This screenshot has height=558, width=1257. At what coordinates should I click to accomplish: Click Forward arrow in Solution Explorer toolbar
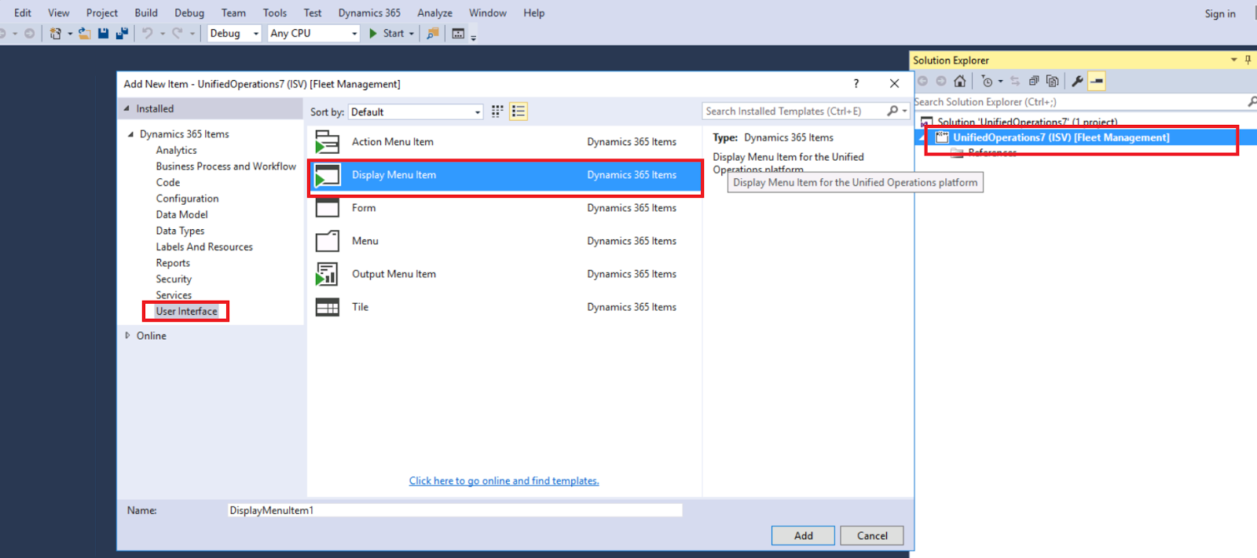point(941,81)
